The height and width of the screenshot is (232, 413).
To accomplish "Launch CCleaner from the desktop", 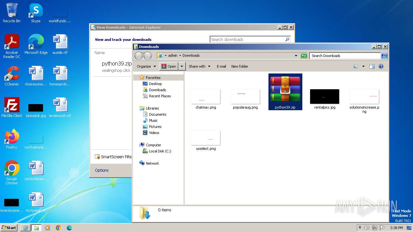I will click(x=12, y=76).
